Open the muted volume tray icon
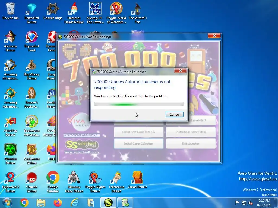278x208 pixels. tap(251, 203)
